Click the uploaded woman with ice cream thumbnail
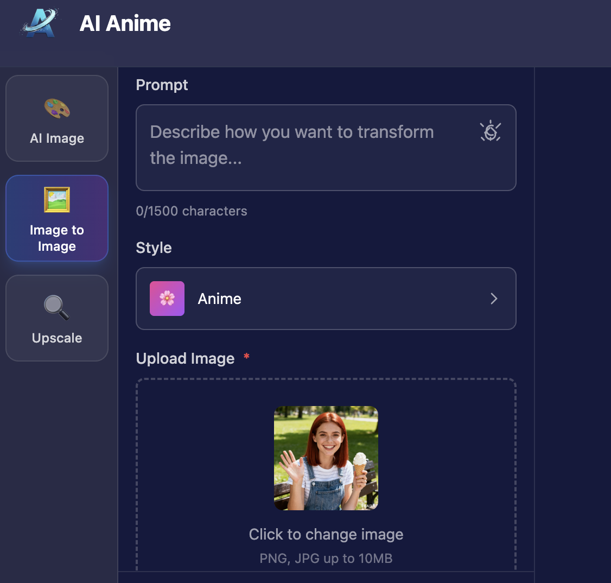The image size is (611, 583). click(326, 458)
